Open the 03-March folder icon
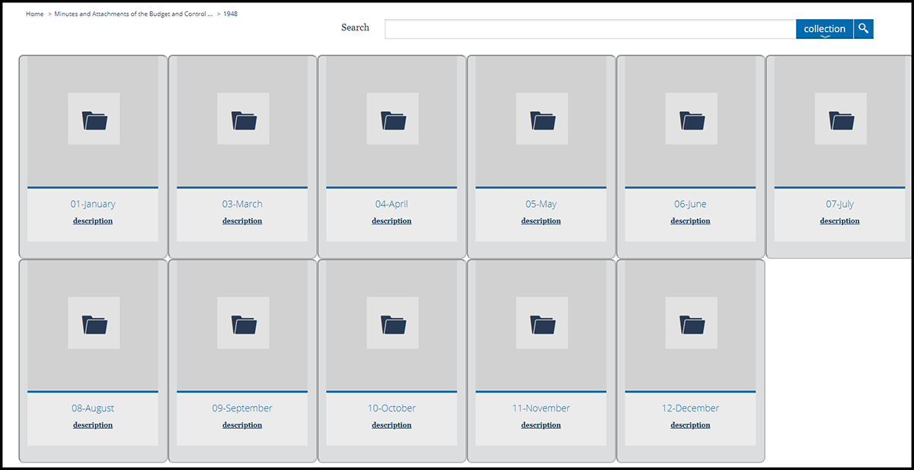This screenshot has width=914, height=470. point(243,119)
